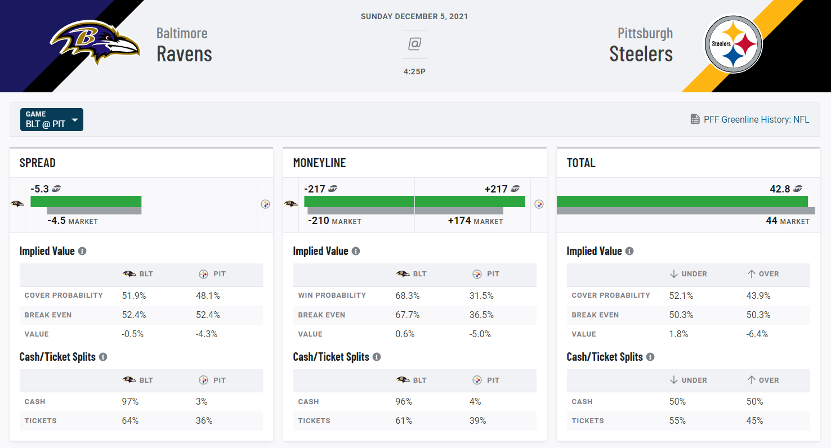Click the 4:25P game time
Viewport: 831px width, 448px height.
tap(415, 71)
